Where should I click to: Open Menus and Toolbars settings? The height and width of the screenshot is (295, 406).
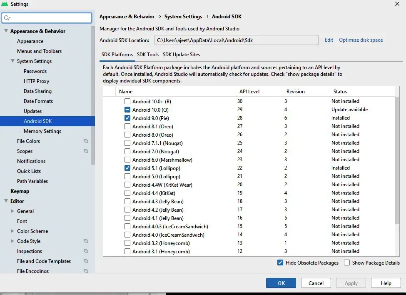(x=40, y=51)
